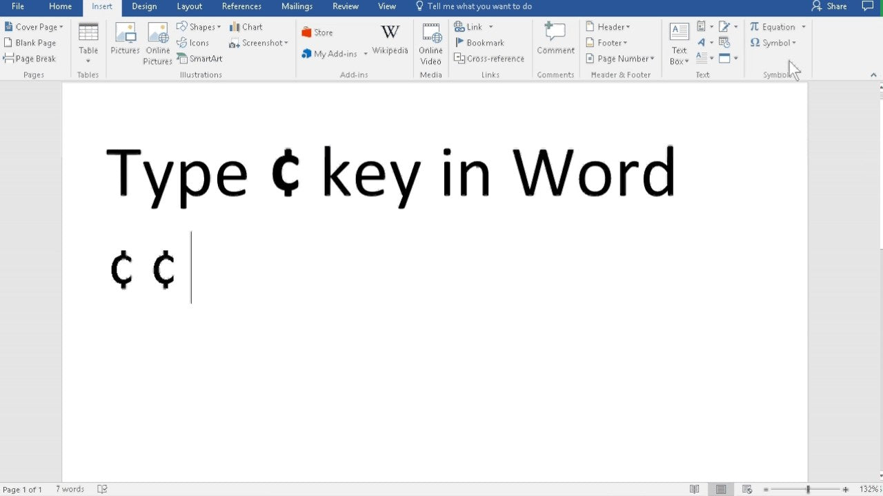Open the Mailings tab
The width and height of the screenshot is (883, 496).
click(x=297, y=6)
